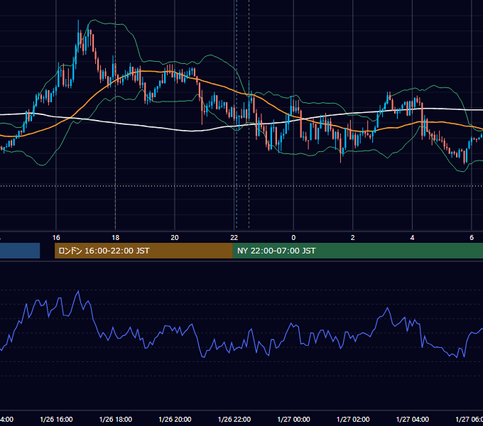Image resolution: width=483 pixels, height=426 pixels.
Task: Click the 20 hour label on the price chart axis
Action: (175, 238)
